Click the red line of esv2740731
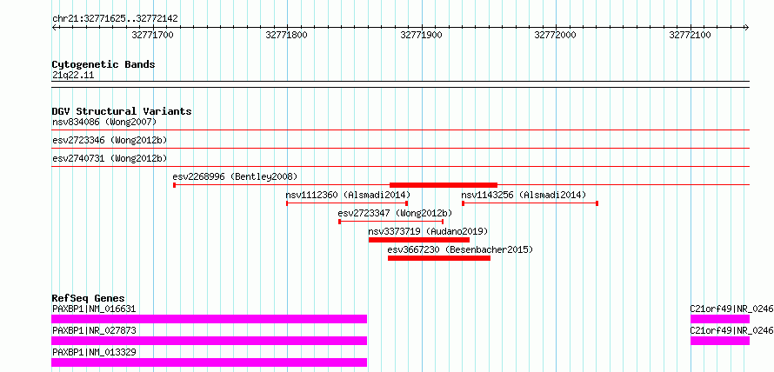The image size is (774, 372). [x=400, y=167]
